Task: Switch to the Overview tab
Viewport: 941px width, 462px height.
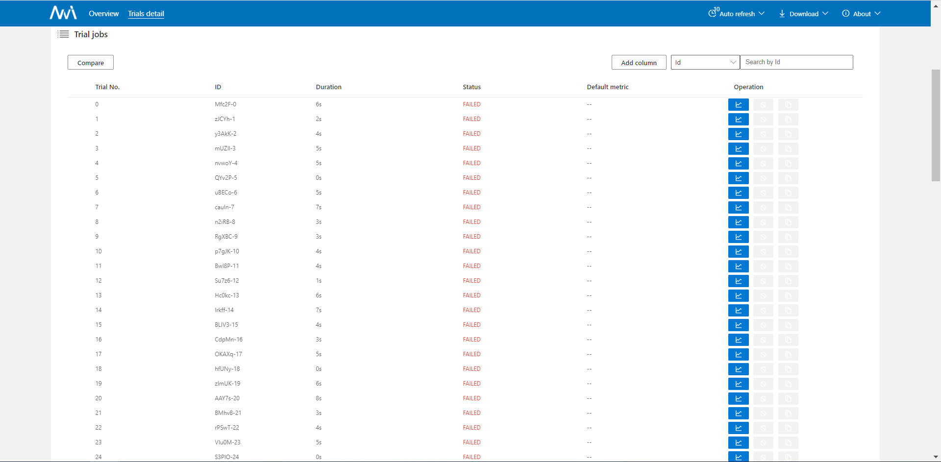Action: 103,14
